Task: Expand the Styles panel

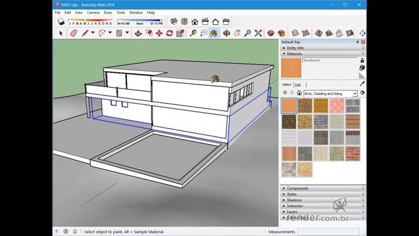Action: coord(323,194)
